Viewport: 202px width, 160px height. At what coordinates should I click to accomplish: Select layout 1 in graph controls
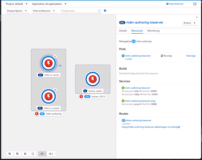pos(42,154)
